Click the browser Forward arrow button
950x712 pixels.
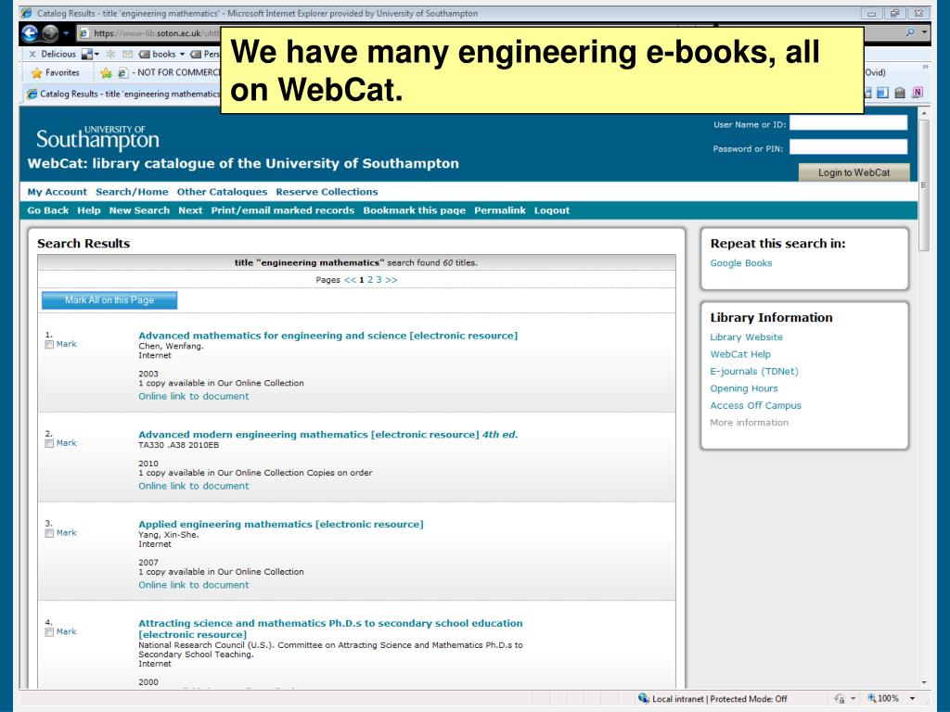click(50, 33)
